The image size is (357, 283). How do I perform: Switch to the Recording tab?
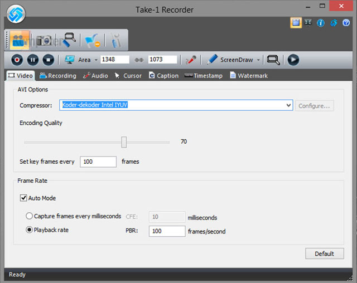[58, 76]
